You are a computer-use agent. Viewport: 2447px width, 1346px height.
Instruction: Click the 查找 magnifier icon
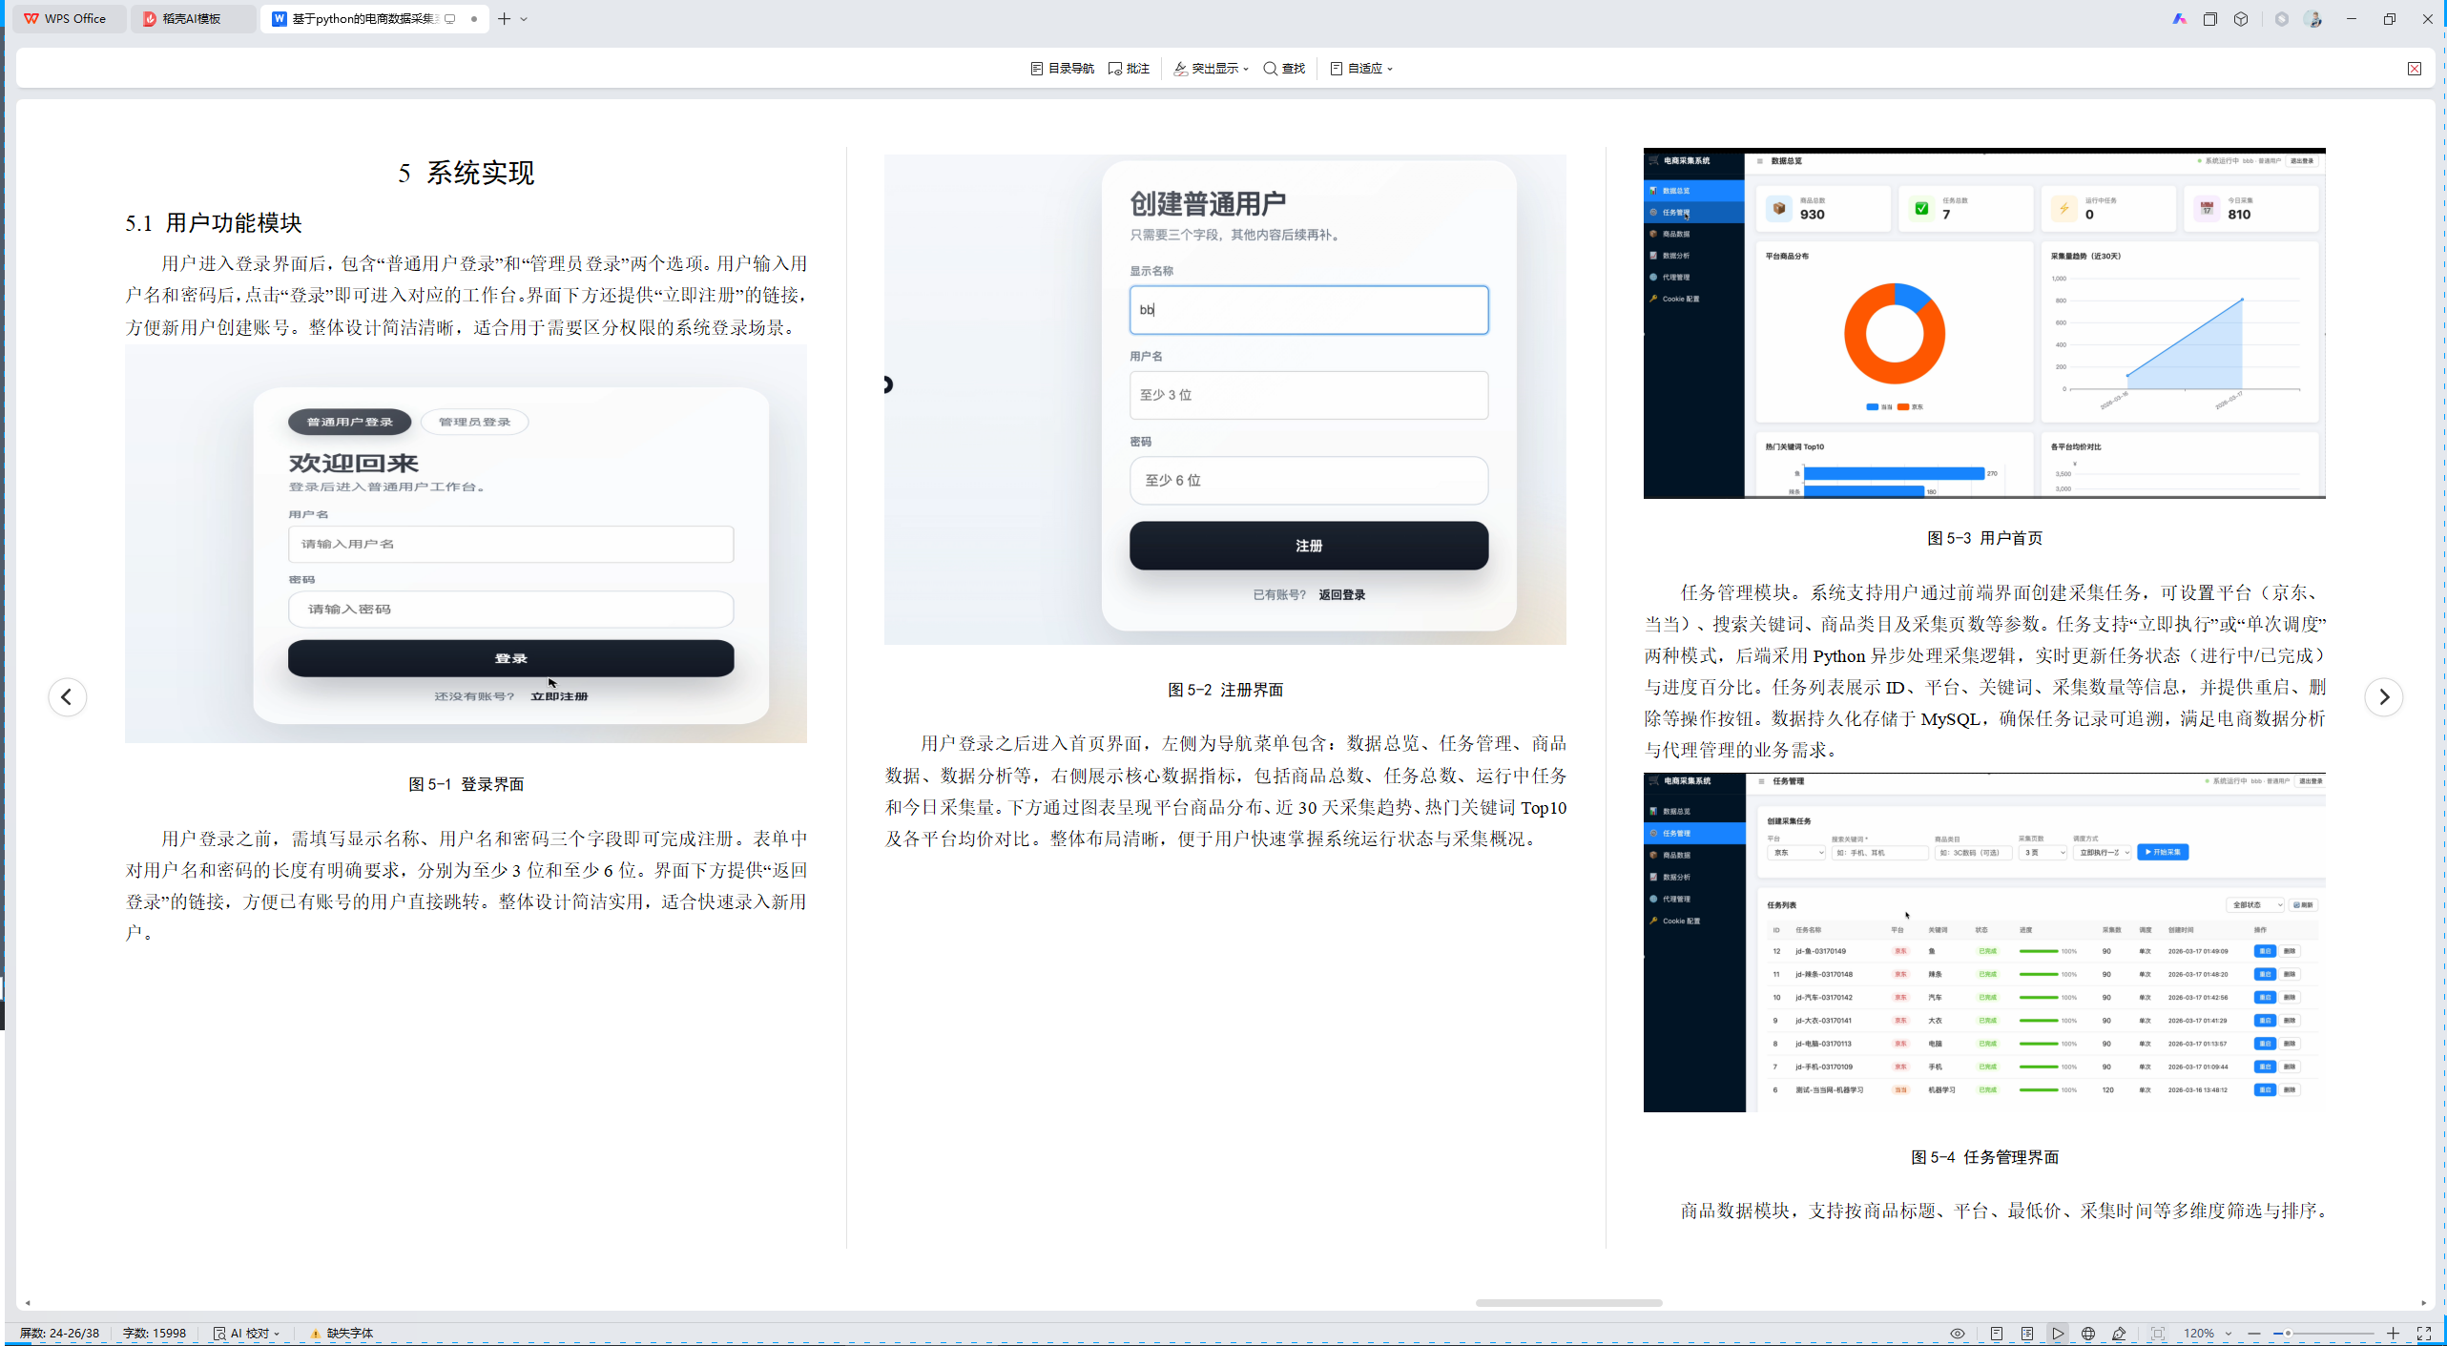[x=1270, y=69]
